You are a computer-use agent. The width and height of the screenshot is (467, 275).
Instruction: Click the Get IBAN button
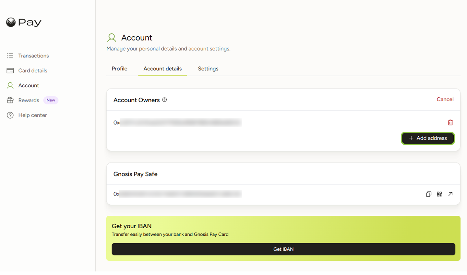[283, 249]
